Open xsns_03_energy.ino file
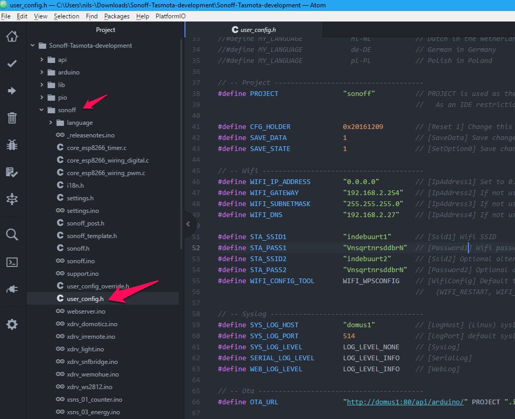 pyautogui.click(x=93, y=412)
